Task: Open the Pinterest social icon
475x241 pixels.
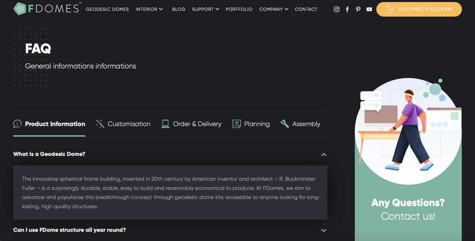Action: [x=358, y=9]
